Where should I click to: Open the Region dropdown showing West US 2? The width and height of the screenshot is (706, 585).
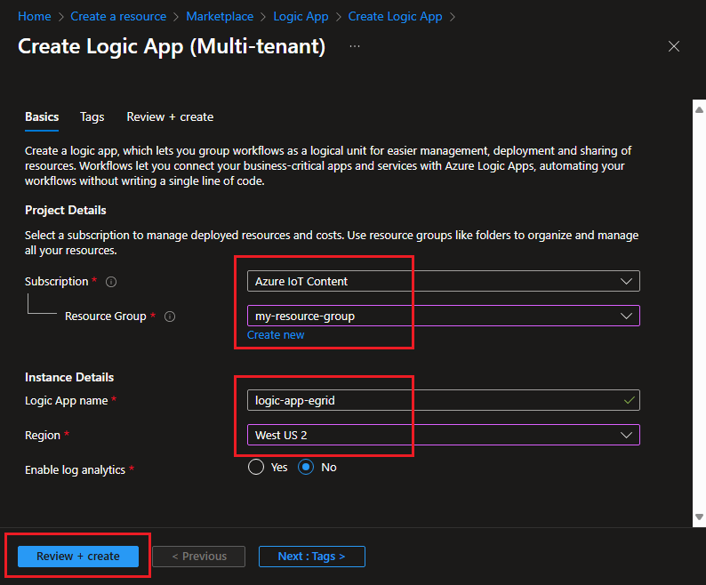pyautogui.click(x=443, y=435)
